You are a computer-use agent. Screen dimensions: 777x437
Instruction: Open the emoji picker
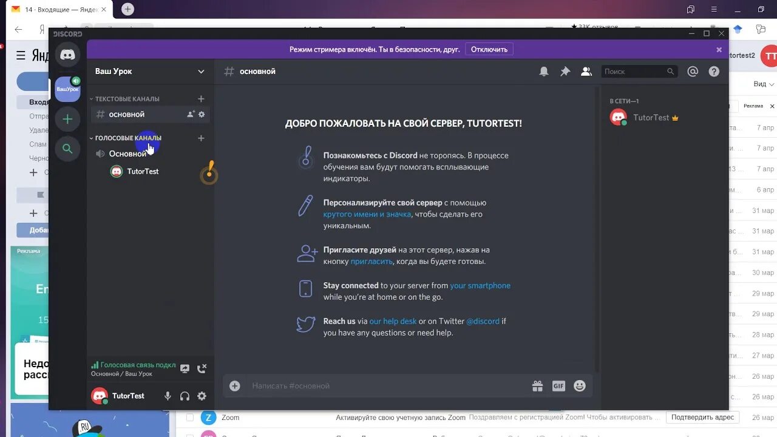coord(580,386)
